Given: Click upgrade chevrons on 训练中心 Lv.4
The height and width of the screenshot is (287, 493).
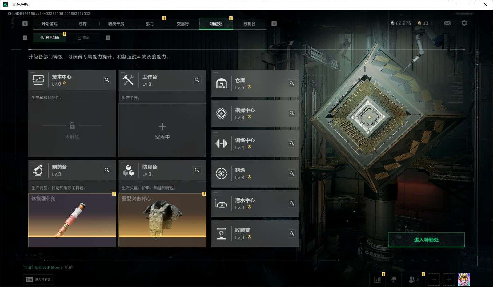Looking at the screenshot, I should [x=250, y=147].
